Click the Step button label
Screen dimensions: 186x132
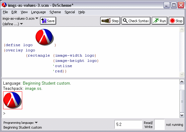pos(115,21)
